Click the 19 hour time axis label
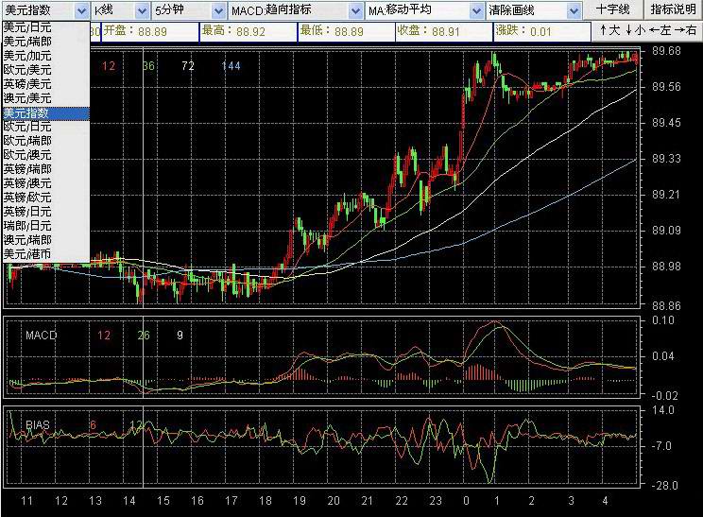 click(x=300, y=501)
